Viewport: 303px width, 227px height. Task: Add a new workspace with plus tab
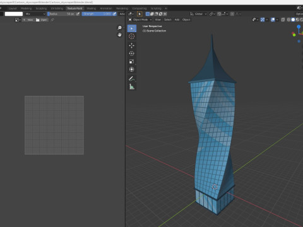click(166, 8)
